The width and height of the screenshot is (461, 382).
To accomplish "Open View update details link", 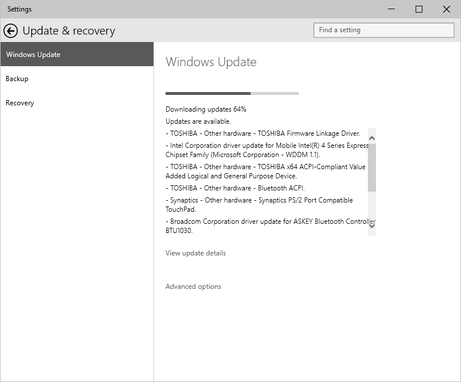I will coord(195,253).
